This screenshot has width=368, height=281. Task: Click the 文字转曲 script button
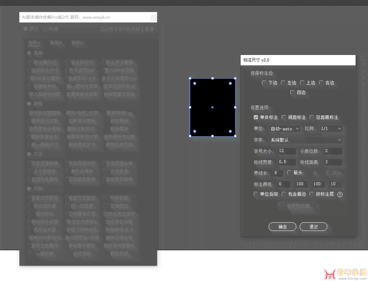[x=119, y=171]
